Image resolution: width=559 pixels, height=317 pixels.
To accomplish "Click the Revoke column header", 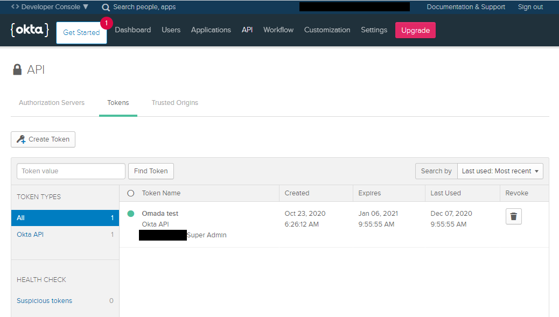I will point(516,193).
